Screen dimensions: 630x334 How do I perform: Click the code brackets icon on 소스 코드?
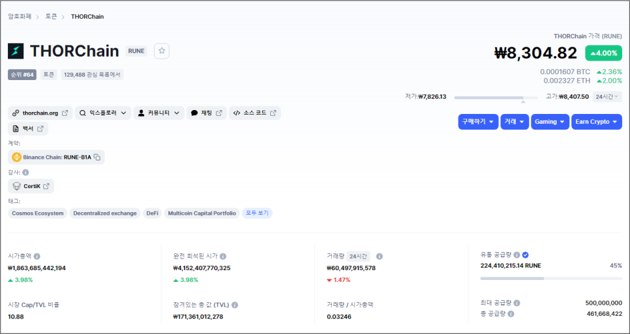click(x=237, y=113)
